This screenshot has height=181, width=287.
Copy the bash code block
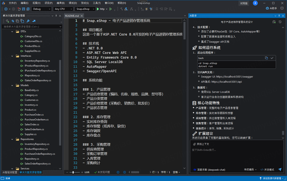point(266,58)
